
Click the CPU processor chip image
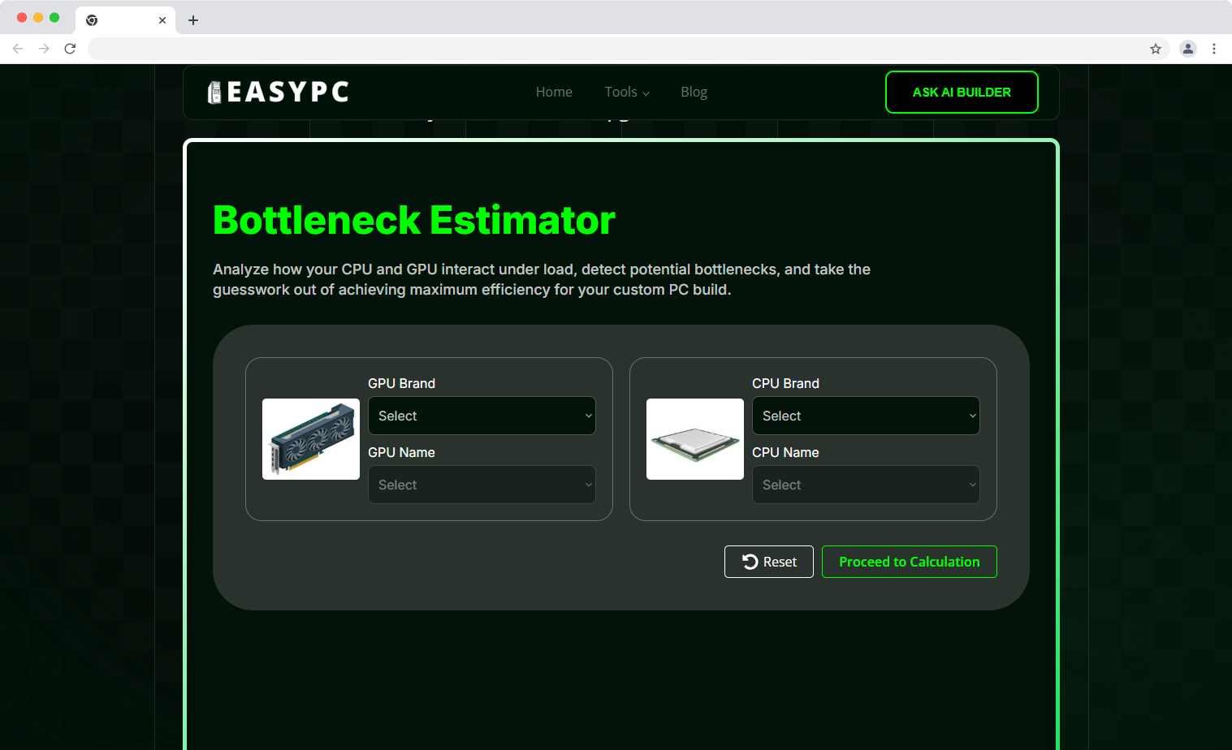[x=694, y=439]
